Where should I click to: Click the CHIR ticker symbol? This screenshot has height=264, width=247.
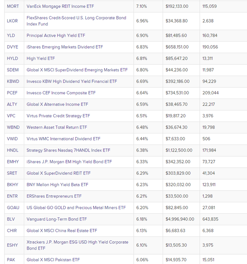(x=12, y=231)
